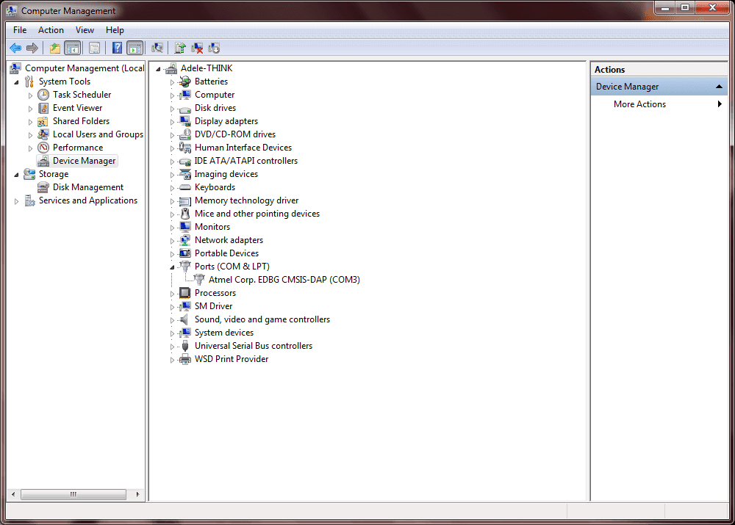735x525 pixels.
Task: Click the left pane horizontal scrollbar
Action: (x=73, y=494)
